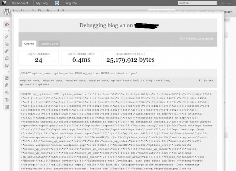Click the blue WordPress icon in admin bar
The image size is (236, 171).
(x=57, y=3)
